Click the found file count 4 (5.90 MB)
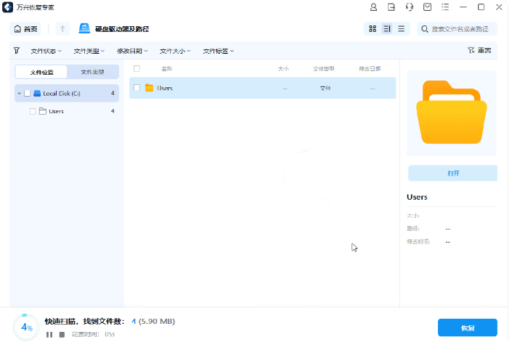Viewport: 512px width, 342px height. 153,322
